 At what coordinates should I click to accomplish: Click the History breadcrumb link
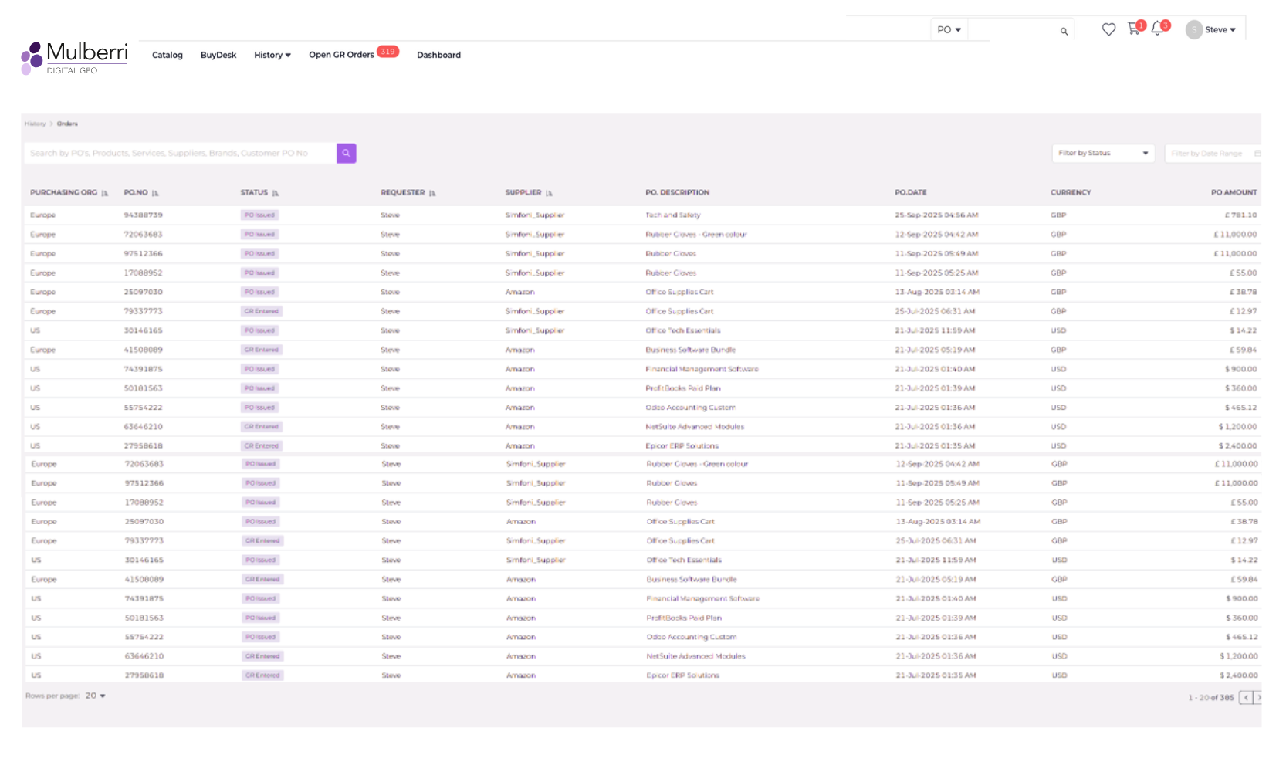pyautogui.click(x=36, y=124)
